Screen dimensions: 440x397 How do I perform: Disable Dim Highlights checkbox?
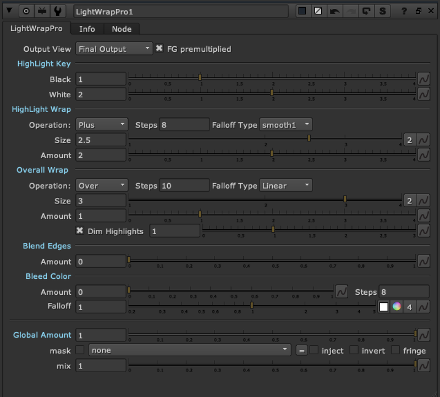click(80, 231)
